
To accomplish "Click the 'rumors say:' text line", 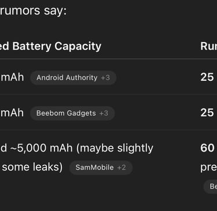I will pos(33,10).
